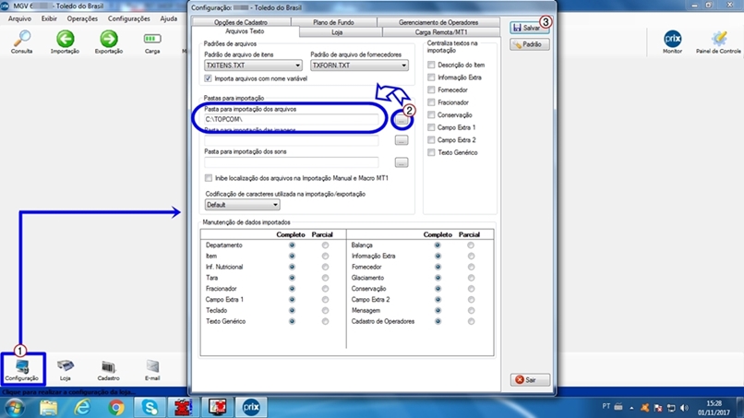Enable Conservação centraliza checkbox
This screenshot has width=744, height=418.
[431, 114]
